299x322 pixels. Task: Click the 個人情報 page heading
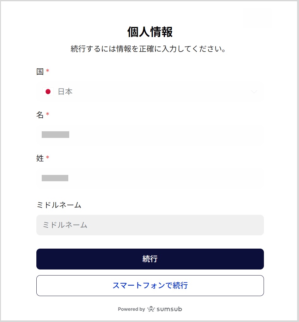(x=150, y=32)
